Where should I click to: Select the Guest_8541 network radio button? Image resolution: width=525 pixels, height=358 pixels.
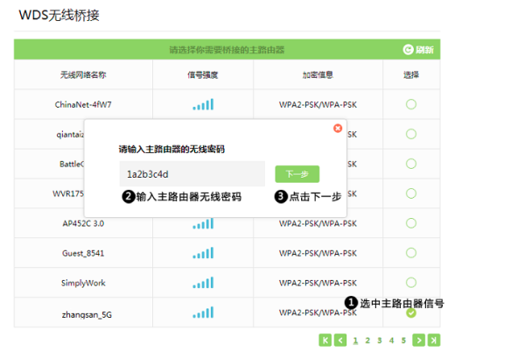[x=410, y=254]
